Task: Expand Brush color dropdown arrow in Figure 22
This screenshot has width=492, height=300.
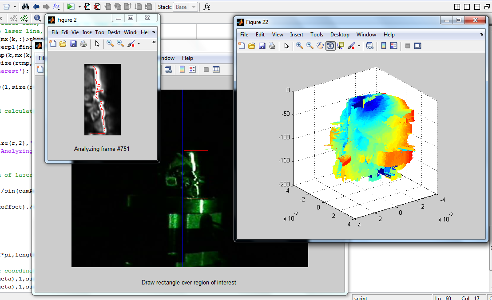Action: coord(358,46)
